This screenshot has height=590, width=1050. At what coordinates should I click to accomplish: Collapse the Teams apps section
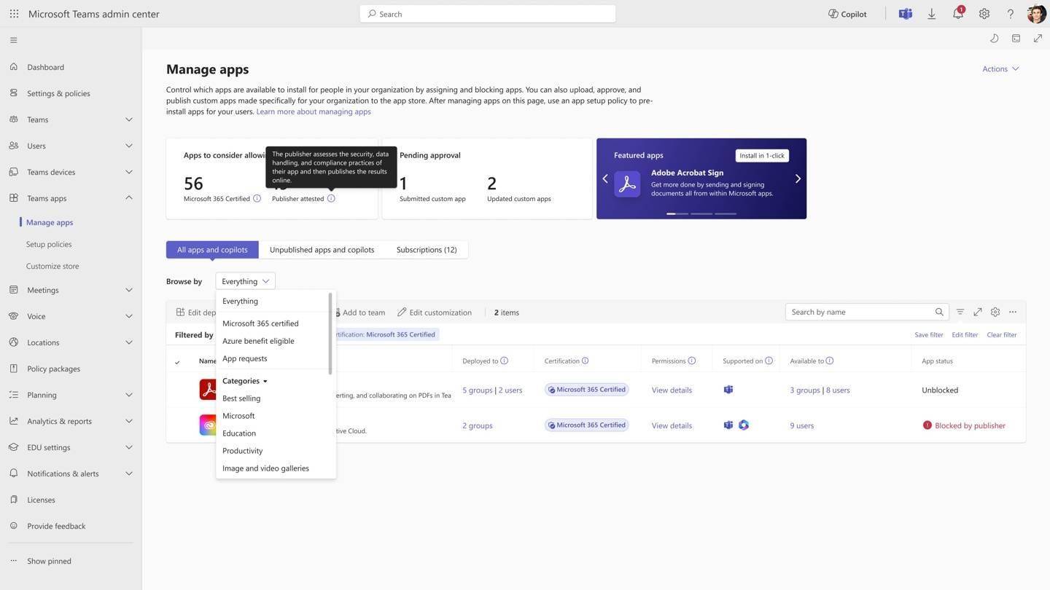tap(128, 198)
